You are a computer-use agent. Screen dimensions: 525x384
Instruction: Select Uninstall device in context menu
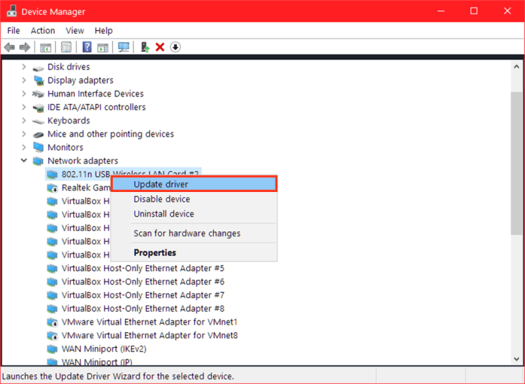(163, 214)
